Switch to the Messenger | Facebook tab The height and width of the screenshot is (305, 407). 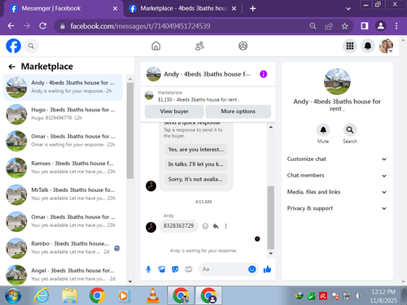(63, 8)
